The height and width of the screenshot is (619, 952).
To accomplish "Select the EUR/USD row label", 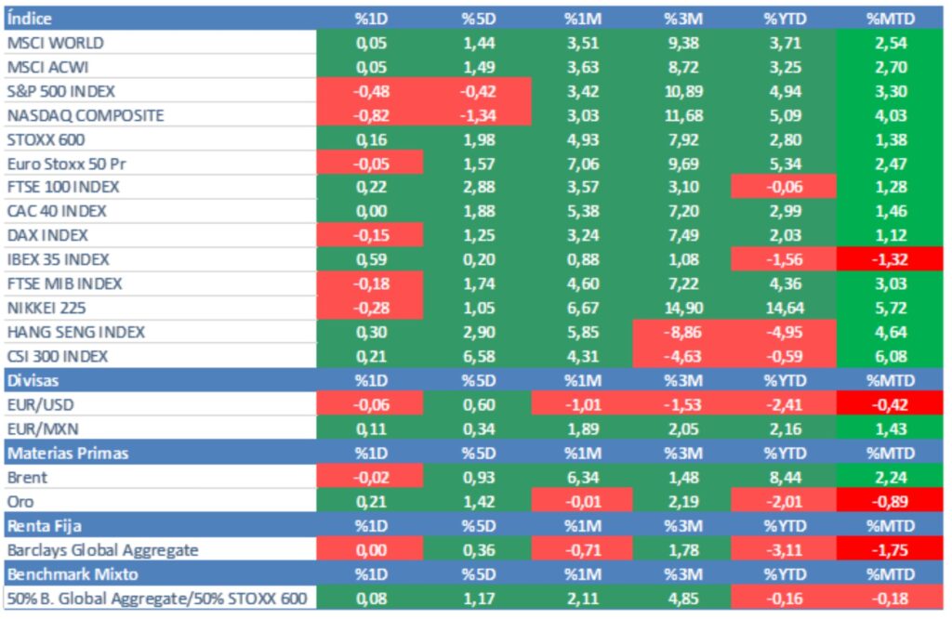I will click(40, 404).
